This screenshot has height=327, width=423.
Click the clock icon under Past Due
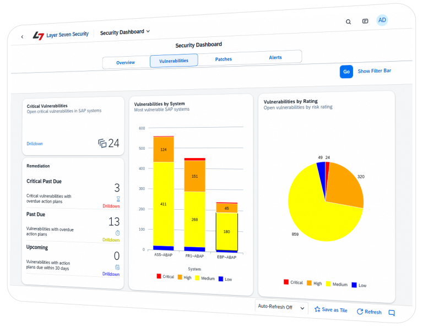tap(118, 233)
